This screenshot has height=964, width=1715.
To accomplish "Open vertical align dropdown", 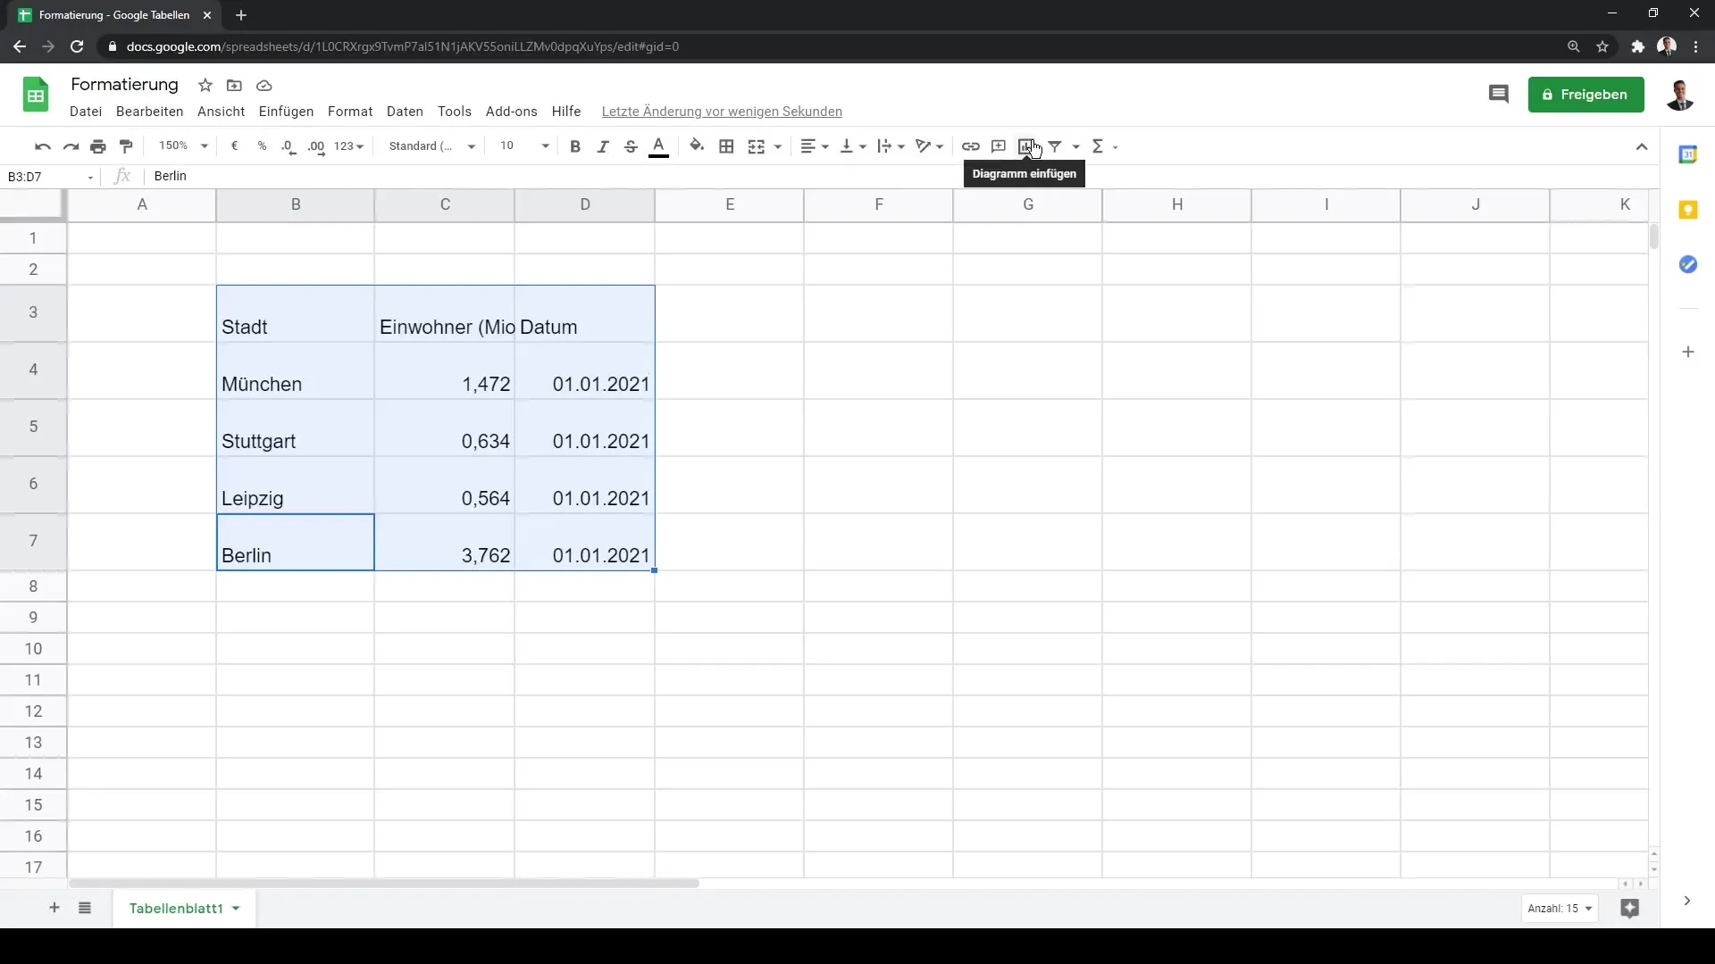I will pos(853,146).
